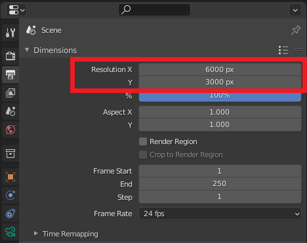The height and width of the screenshot is (243, 307).
Task: Select the Object Data camera tab
Action: coord(10,232)
